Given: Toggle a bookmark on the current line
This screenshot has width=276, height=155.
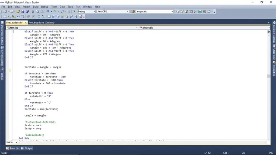Looking at the screenshot, I should pyautogui.click(x=49, y=17).
